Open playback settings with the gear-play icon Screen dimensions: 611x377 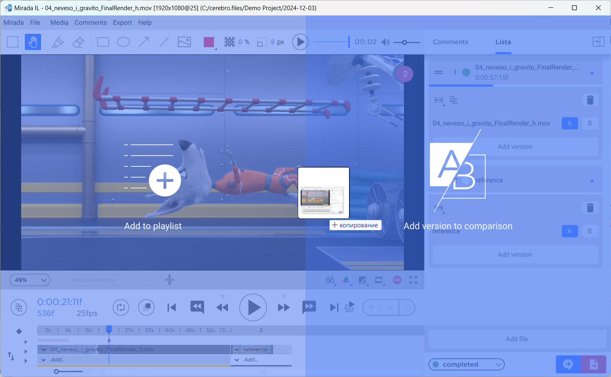(x=349, y=307)
